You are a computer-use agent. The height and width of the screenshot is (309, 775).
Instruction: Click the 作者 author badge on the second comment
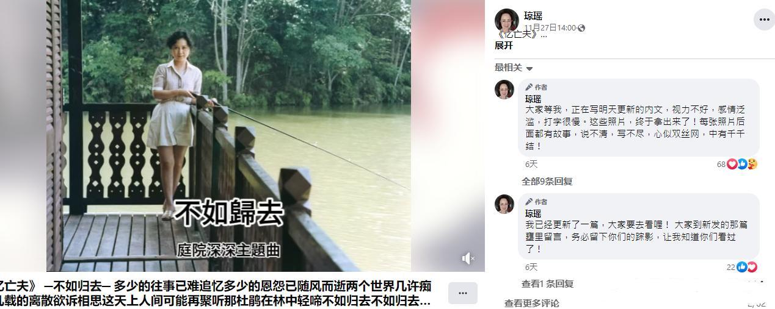(x=537, y=202)
